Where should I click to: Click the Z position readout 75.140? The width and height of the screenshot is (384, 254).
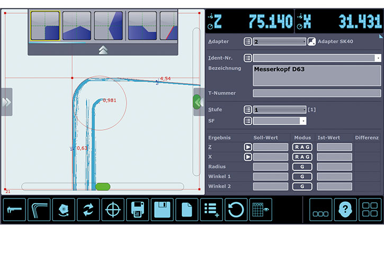pyautogui.click(x=271, y=21)
